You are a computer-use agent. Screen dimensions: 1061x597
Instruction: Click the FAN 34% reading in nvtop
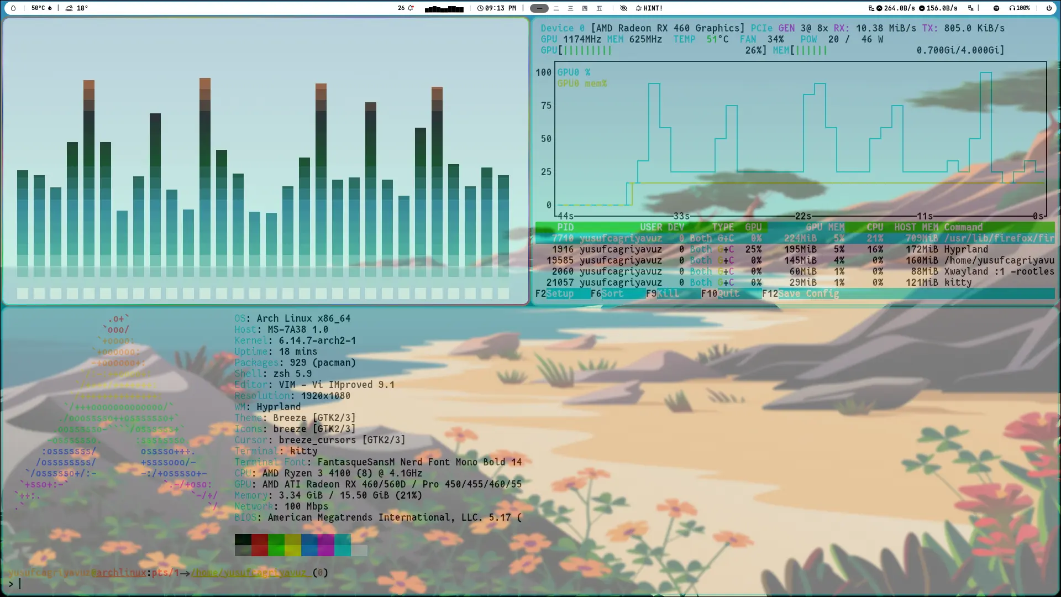[761, 39]
